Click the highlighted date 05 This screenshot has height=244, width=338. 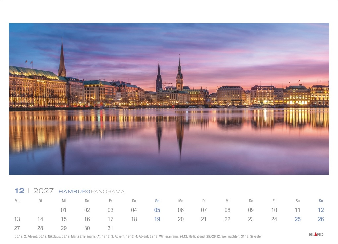pos(157,210)
